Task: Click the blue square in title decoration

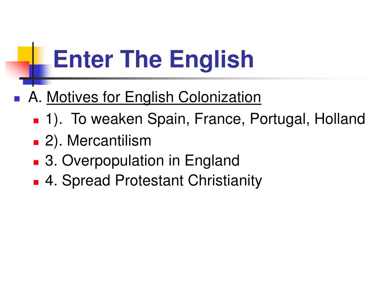Action: pos(39,74)
